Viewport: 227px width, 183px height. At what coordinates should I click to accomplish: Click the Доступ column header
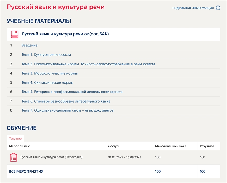tap(113, 146)
